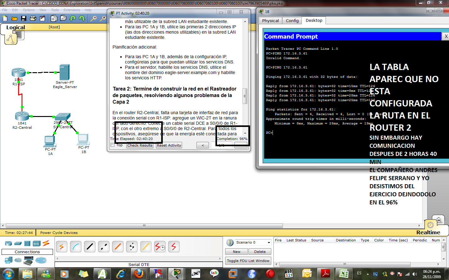Select the Hubs device category icon
This screenshot has height=280, width=449.
pyautogui.click(x=27, y=243)
